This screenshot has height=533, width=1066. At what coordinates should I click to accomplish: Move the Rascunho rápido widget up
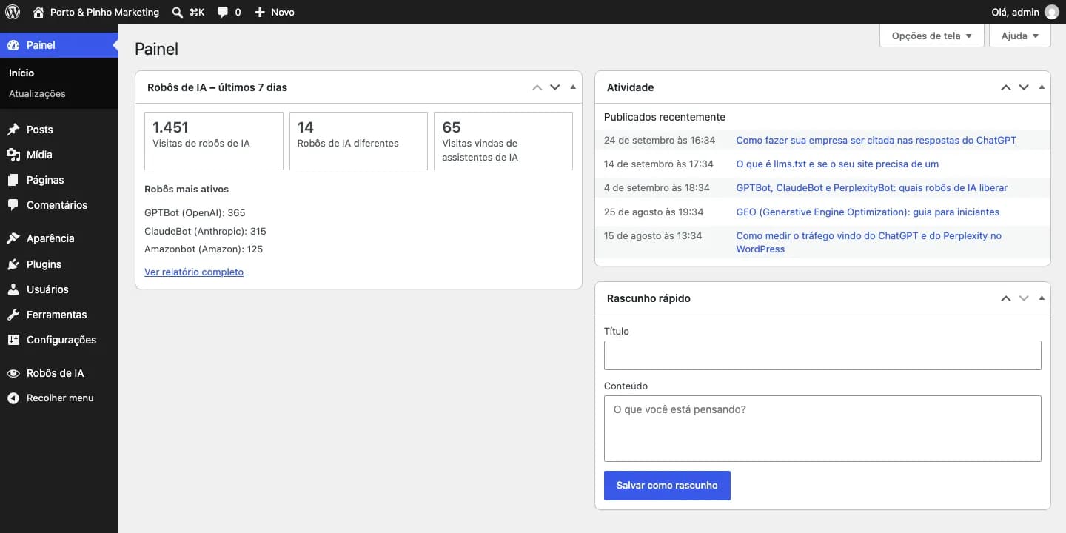click(x=1006, y=298)
